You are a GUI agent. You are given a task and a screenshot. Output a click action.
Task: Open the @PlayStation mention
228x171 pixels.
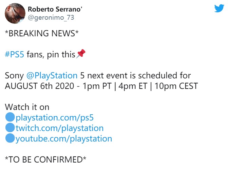56,75
